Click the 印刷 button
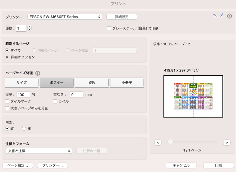236x172 pixels. coord(218,165)
